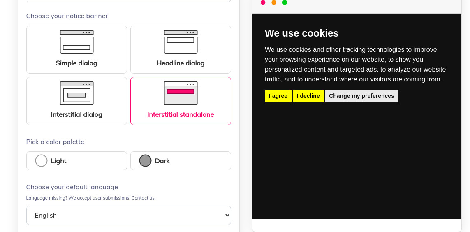Click the Headline dialog layout icon
470x232 pixels.
click(x=181, y=42)
